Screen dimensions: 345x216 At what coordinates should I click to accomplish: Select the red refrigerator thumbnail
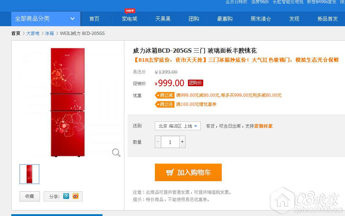29,174
